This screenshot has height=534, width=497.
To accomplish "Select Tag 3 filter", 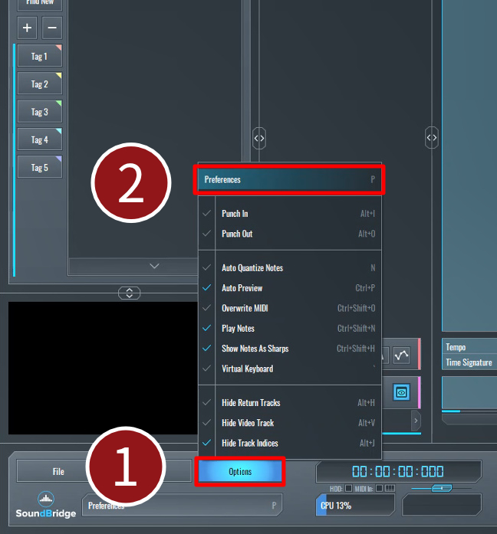I will pyautogui.click(x=39, y=112).
